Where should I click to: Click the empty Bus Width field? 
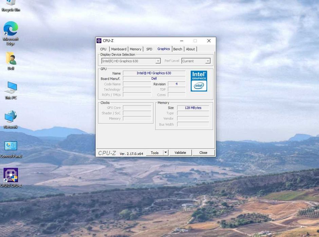click(193, 124)
